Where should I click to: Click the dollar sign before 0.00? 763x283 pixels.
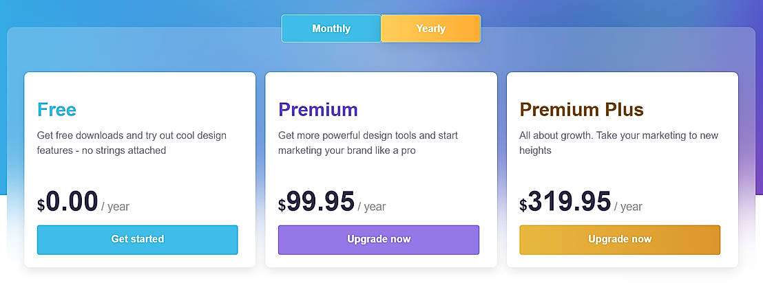[x=41, y=205]
